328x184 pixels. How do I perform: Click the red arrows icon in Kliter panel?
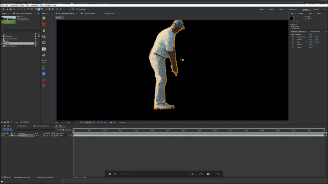coord(44,24)
